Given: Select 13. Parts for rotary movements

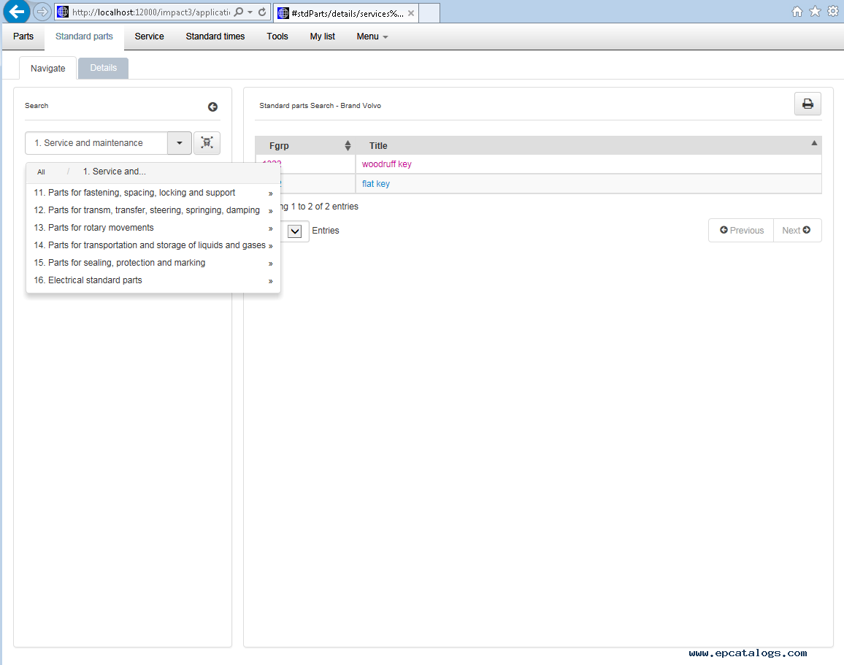Looking at the screenshot, I should pyautogui.click(x=101, y=228).
